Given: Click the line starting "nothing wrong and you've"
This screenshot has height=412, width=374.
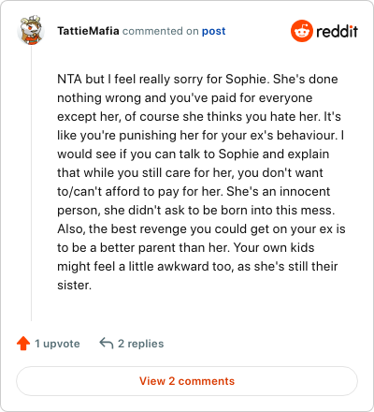Looking at the screenshot, I should point(185,98).
